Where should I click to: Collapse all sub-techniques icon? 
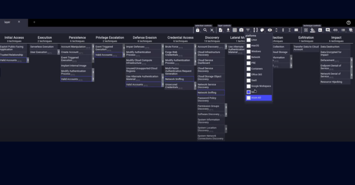pyautogui.click(x=289, y=30)
